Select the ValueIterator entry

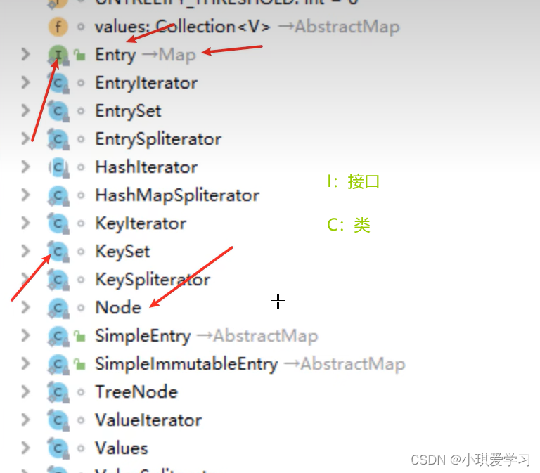click(148, 420)
